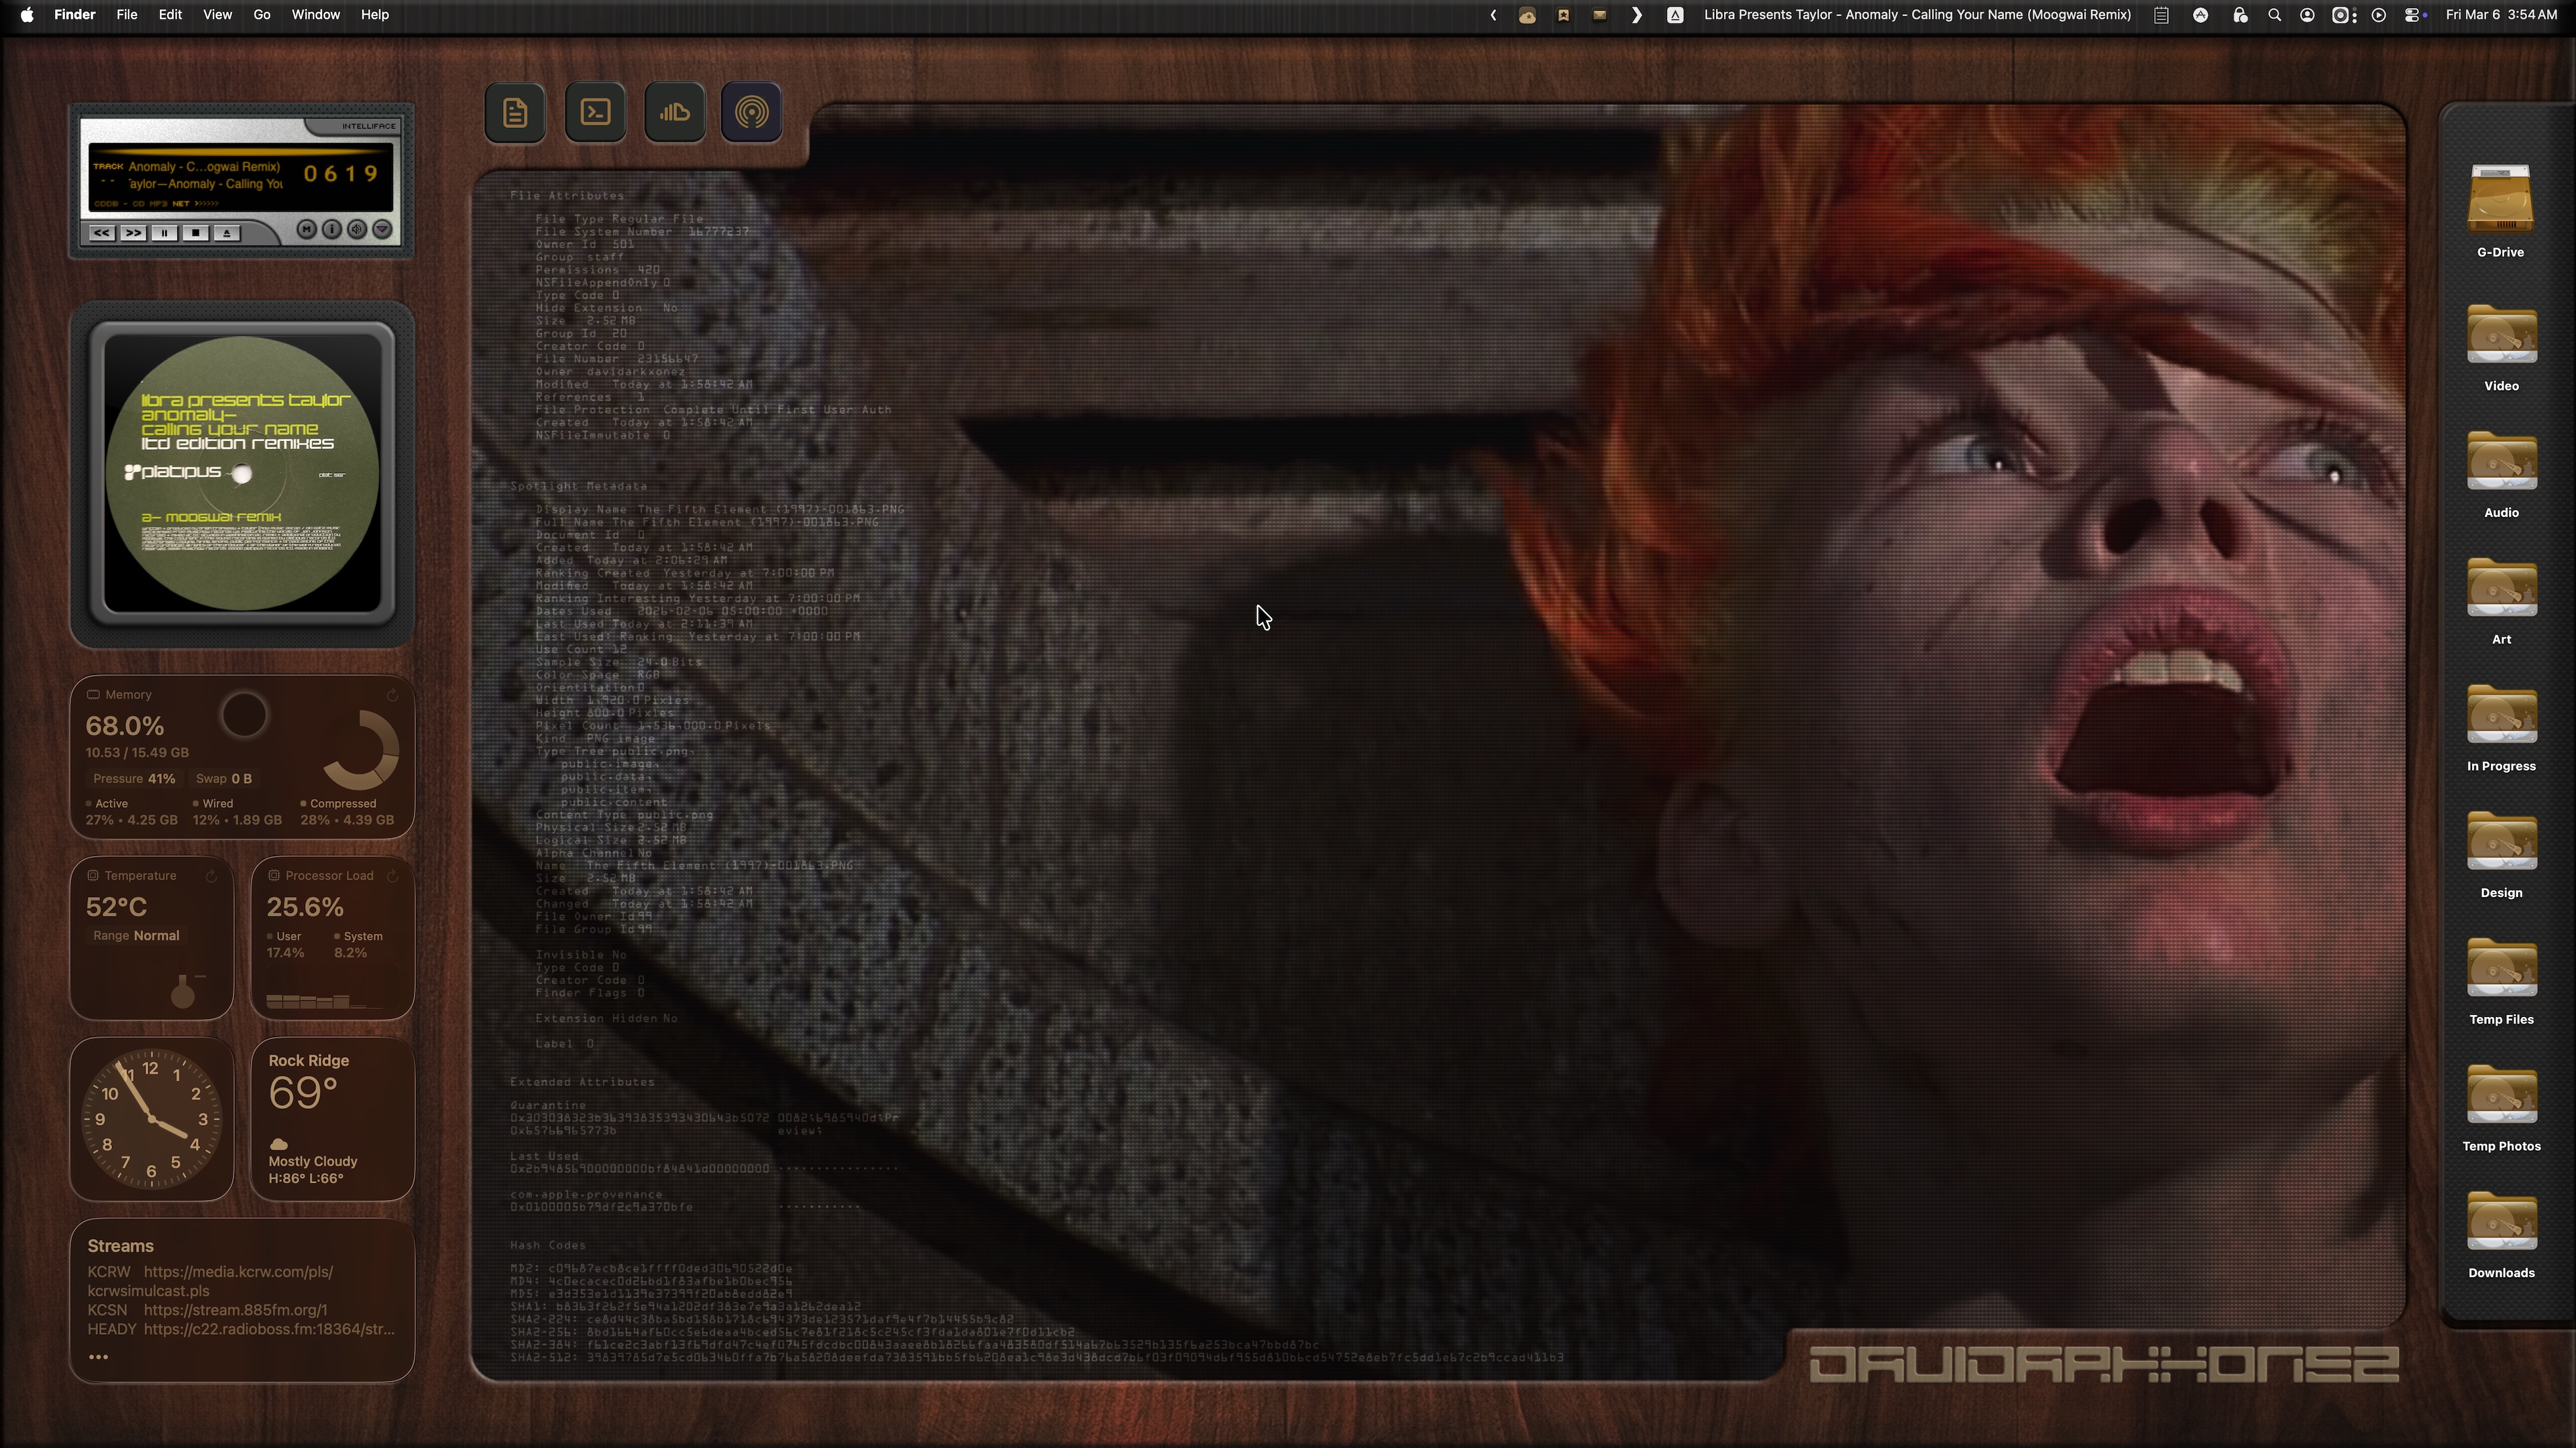Click the lock menu bar icon
Image resolution: width=2576 pixels, height=1448 pixels.
(x=2240, y=15)
